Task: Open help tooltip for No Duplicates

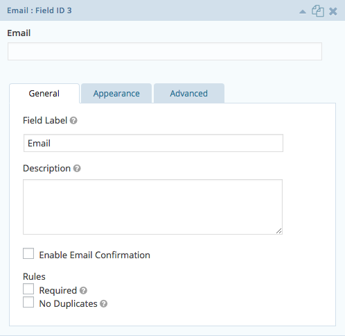Action: 104,304
